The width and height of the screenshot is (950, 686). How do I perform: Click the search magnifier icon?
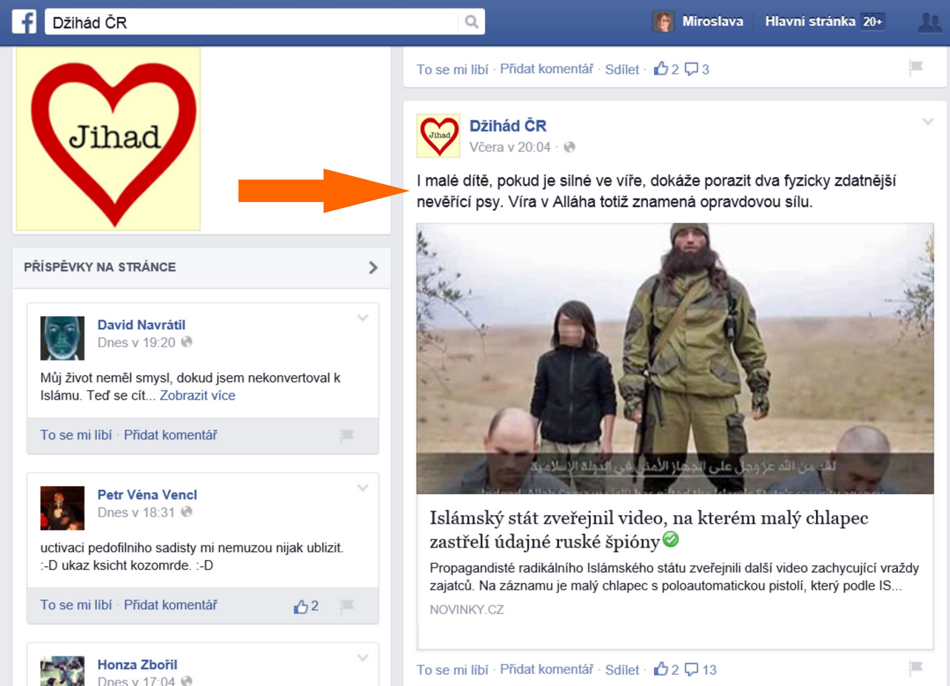point(472,22)
